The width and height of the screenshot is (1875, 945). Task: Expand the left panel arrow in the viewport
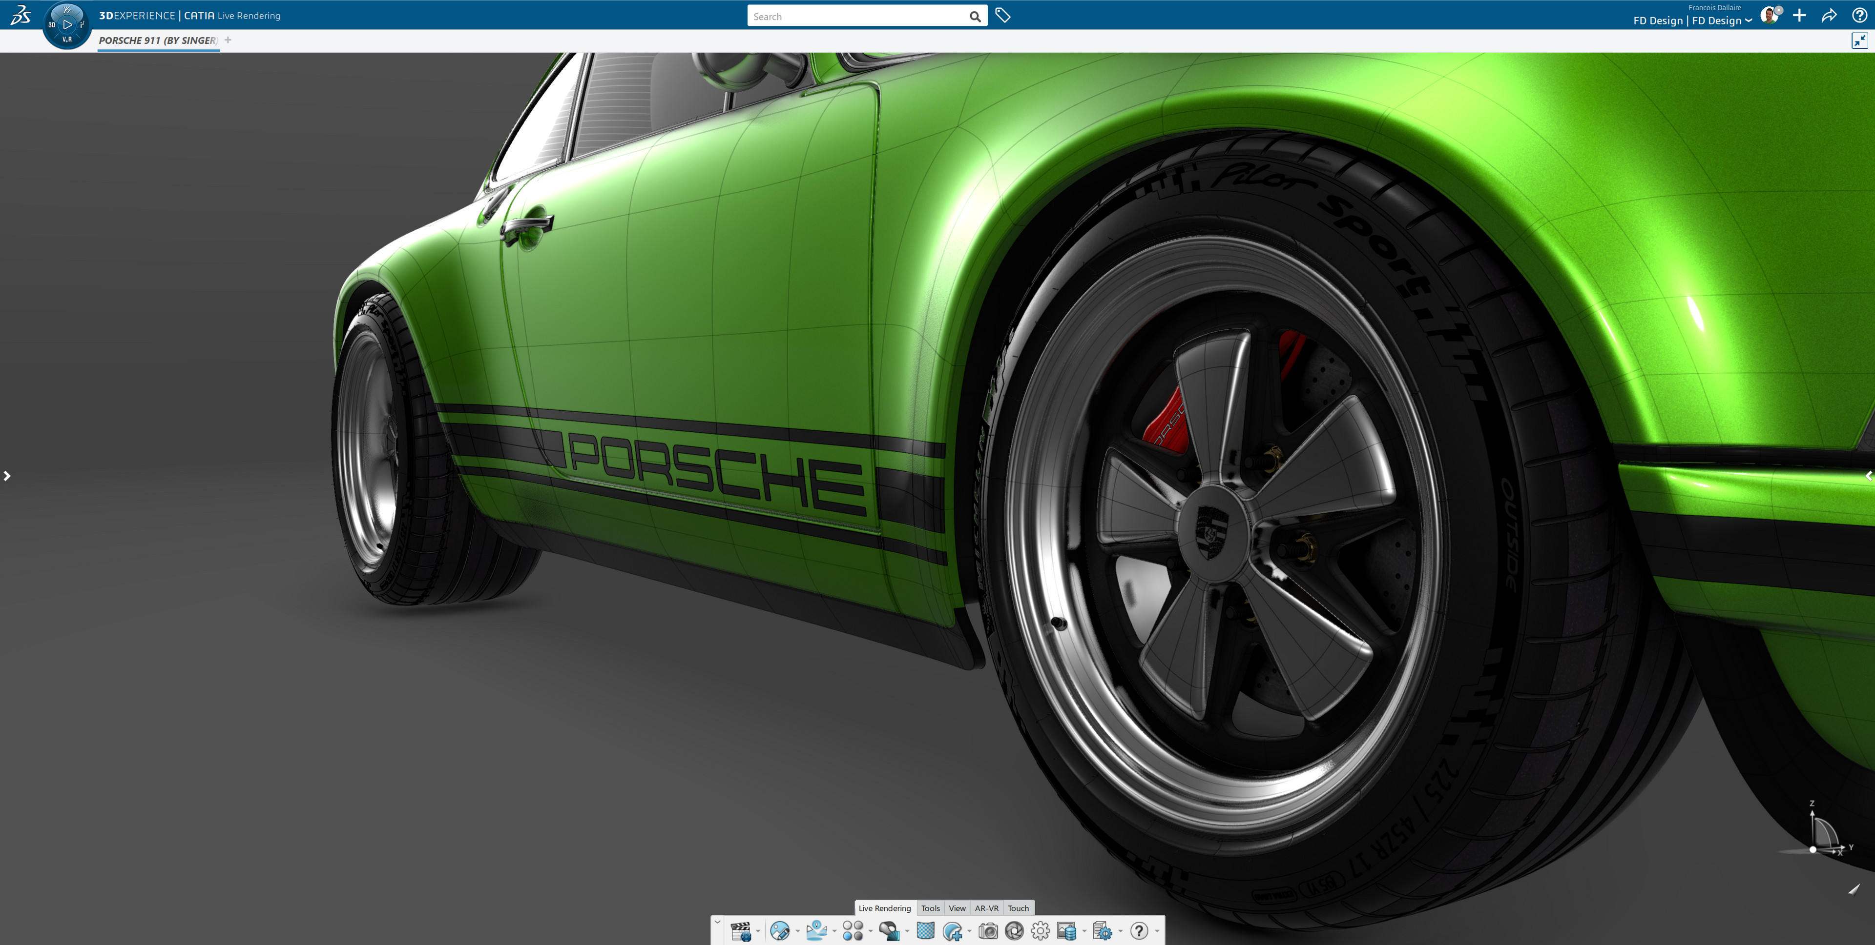tap(6, 476)
